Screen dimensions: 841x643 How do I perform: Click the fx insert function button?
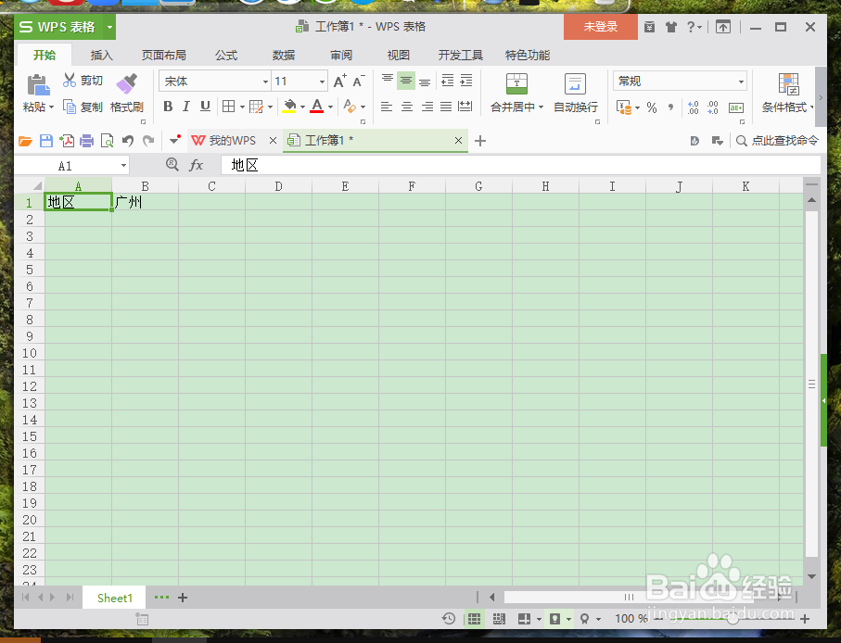[197, 165]
